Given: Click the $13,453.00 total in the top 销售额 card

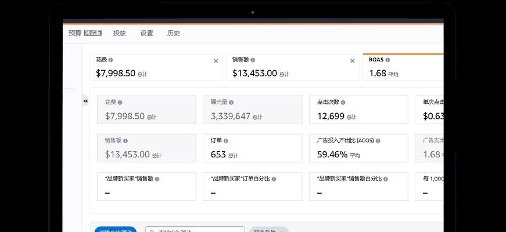Looking at the screenshot, I should point(254,73).
